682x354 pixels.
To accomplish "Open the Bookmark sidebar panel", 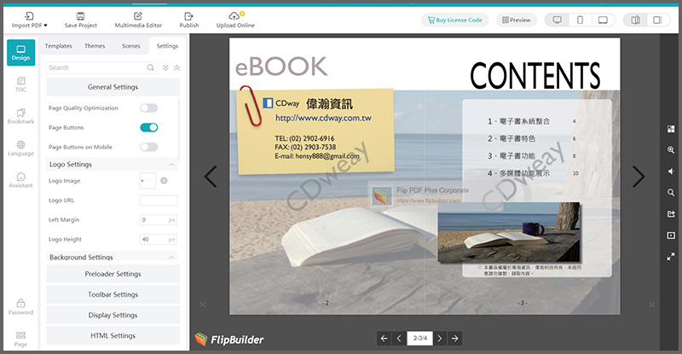I will [20, 116].
